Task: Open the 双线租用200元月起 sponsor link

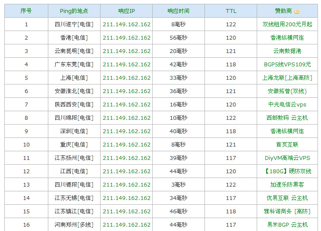Action: pos(287,25)
